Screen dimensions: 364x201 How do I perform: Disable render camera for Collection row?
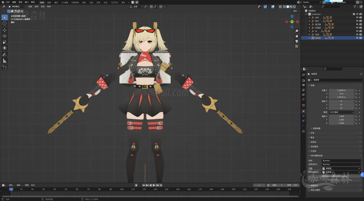(x=360, y=14)
